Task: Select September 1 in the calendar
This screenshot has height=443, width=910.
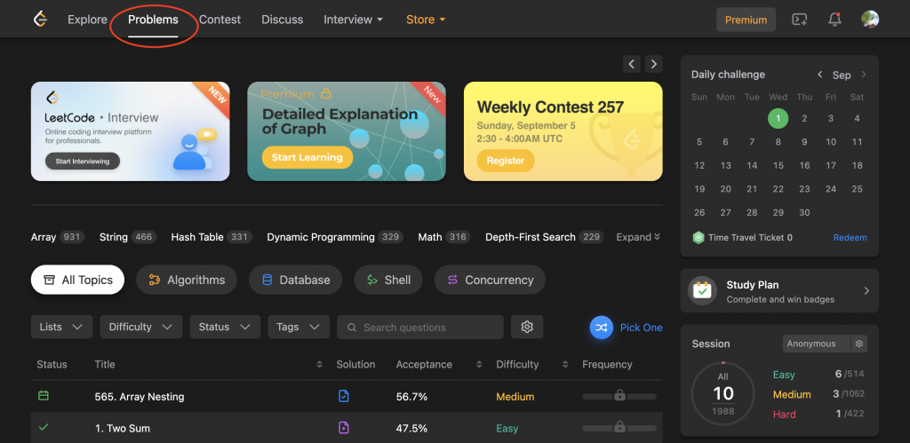Action: [x=778, y=118]
